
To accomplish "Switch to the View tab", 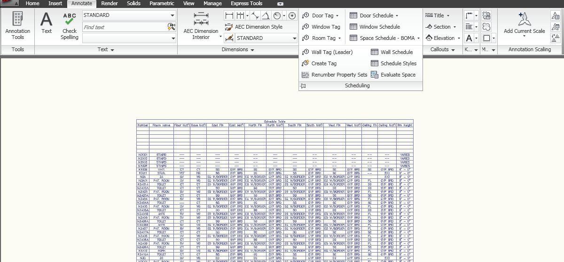I will coord(188,3).
